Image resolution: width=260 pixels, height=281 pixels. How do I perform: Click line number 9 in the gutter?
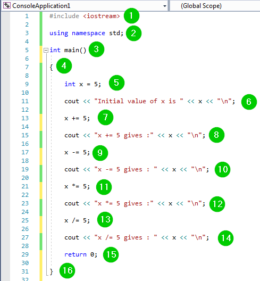coord(27,84)
